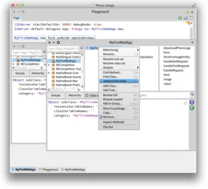Select Move to package... menu entry

(x=119, y=109)
